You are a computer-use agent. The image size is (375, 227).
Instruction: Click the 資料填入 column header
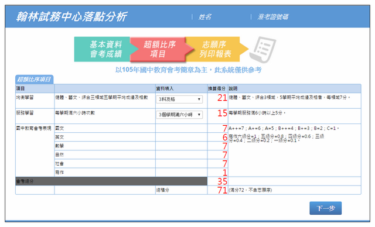click(165, 88)
